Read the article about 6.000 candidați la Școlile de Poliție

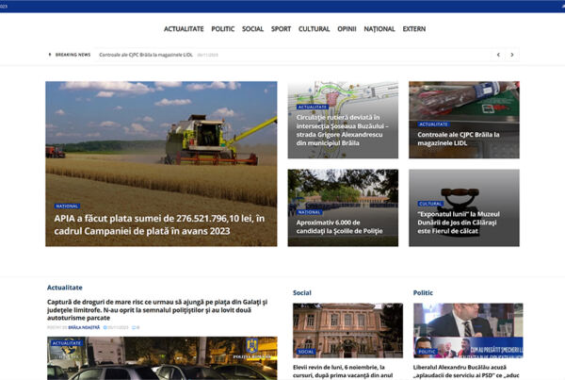tap(343, 207)
